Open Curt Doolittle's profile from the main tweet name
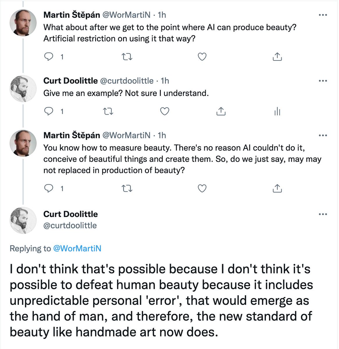The height and width of the screenshot is (349, 339). pyautogui.click(x=70, y=214)
